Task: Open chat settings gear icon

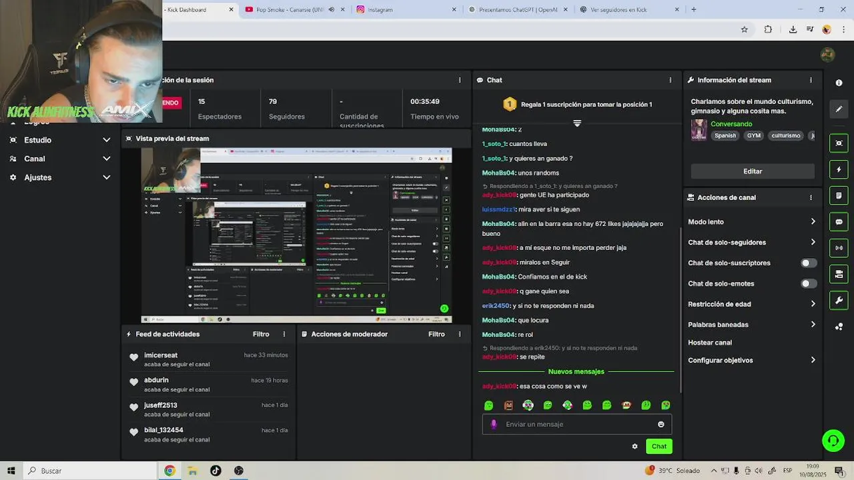Action: coord(634,446)
